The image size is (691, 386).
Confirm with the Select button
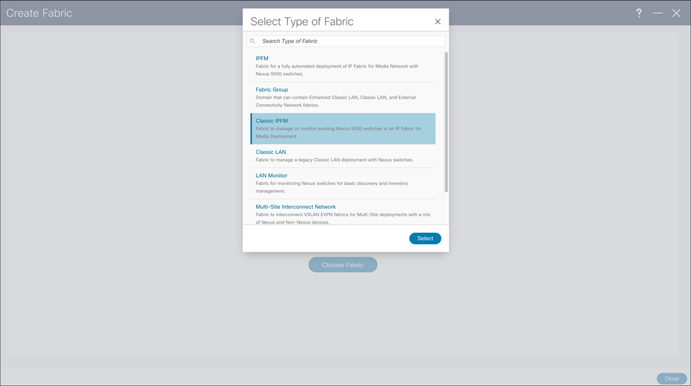(425, 238)
